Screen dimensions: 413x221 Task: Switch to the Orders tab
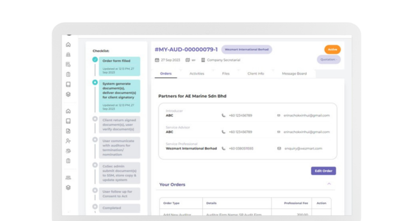coord(166,73)
